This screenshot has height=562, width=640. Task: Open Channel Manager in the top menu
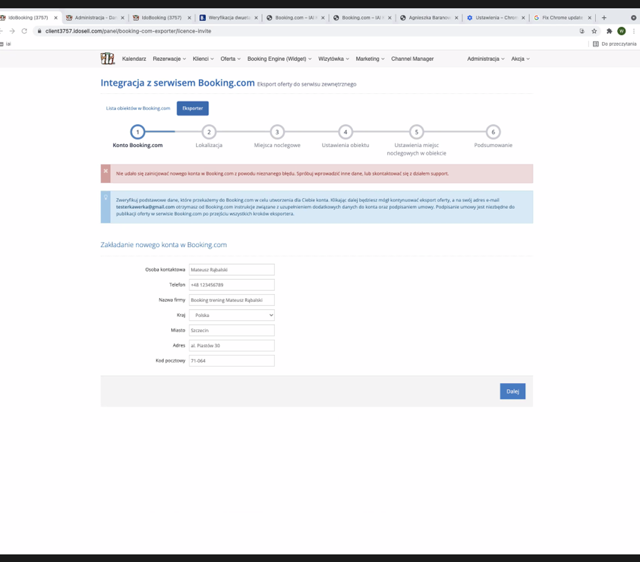coord(412,59)
